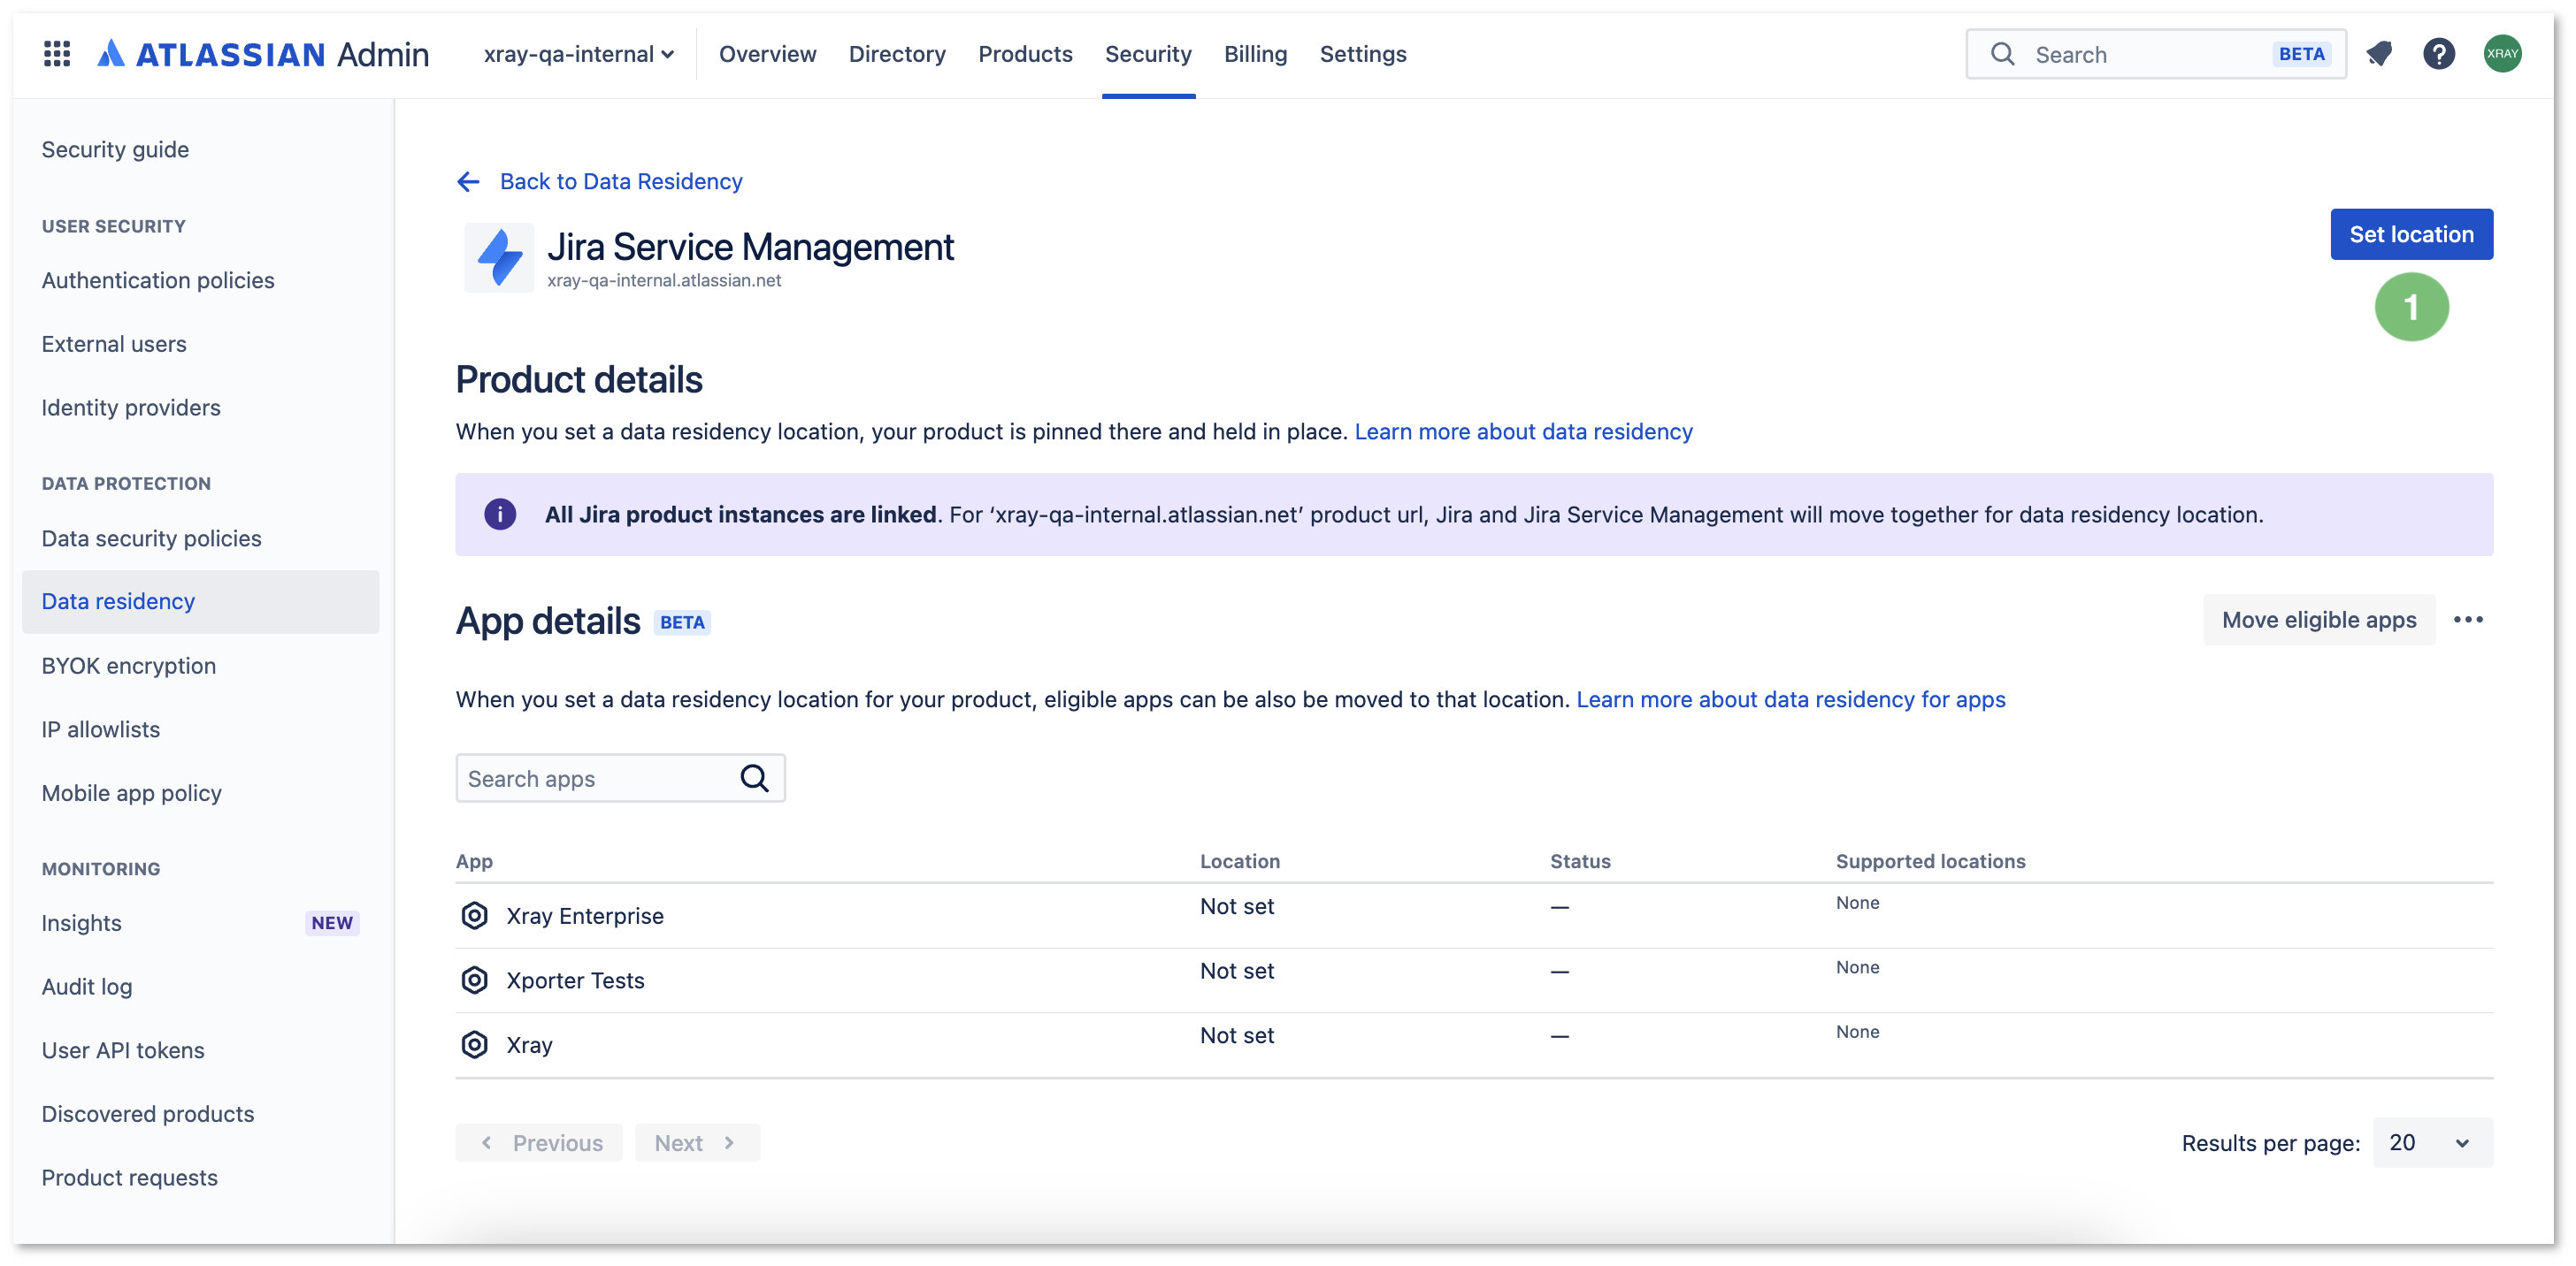Click the Xray app name
Image resolution: width=2576 pixels, height=1266 pixels.
pos(529,1045)
